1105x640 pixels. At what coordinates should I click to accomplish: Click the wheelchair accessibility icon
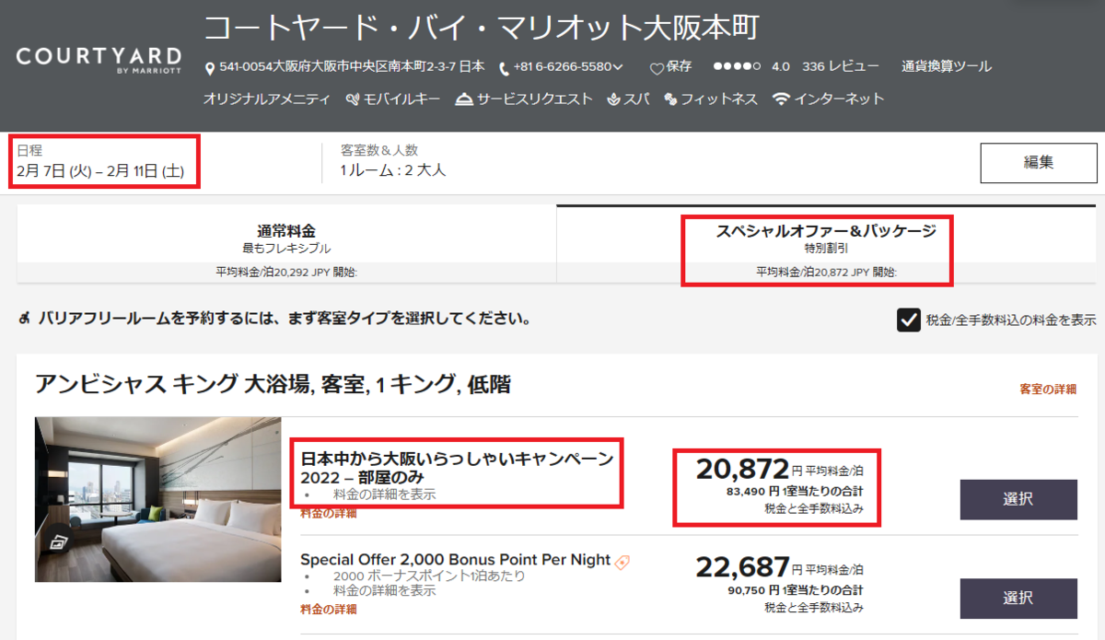[x=24, y=319]
